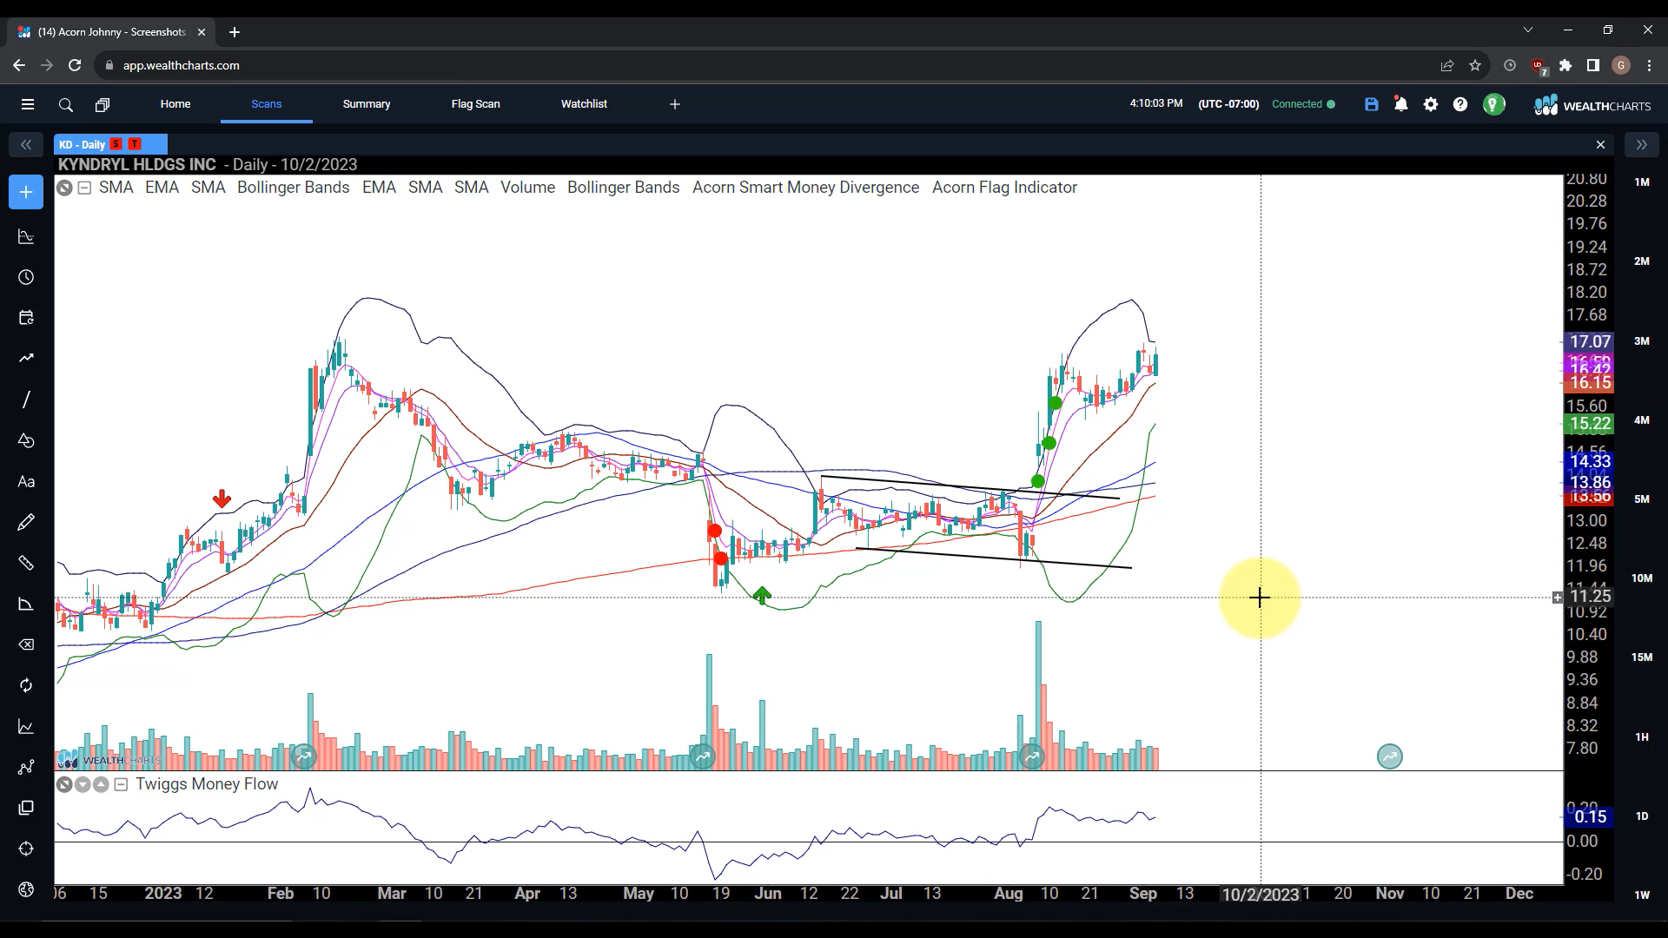Open the help question mark icon
This screenshot has width=1668, height=938.
(x=1460, y=104)
